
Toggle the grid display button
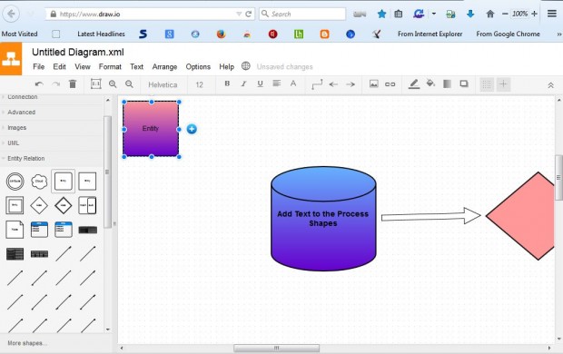tap(487, 84)
